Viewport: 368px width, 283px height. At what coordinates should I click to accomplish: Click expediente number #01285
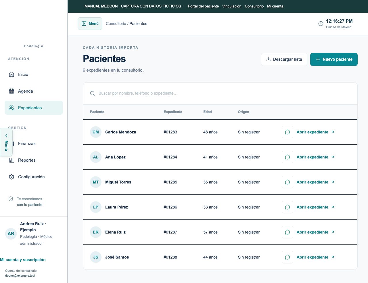[x=170, y=182]
